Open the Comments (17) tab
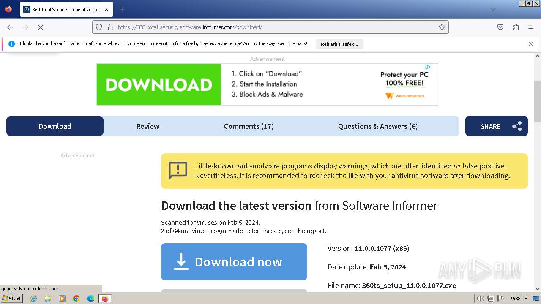This screenshot has width=541, height=304. 249,126
